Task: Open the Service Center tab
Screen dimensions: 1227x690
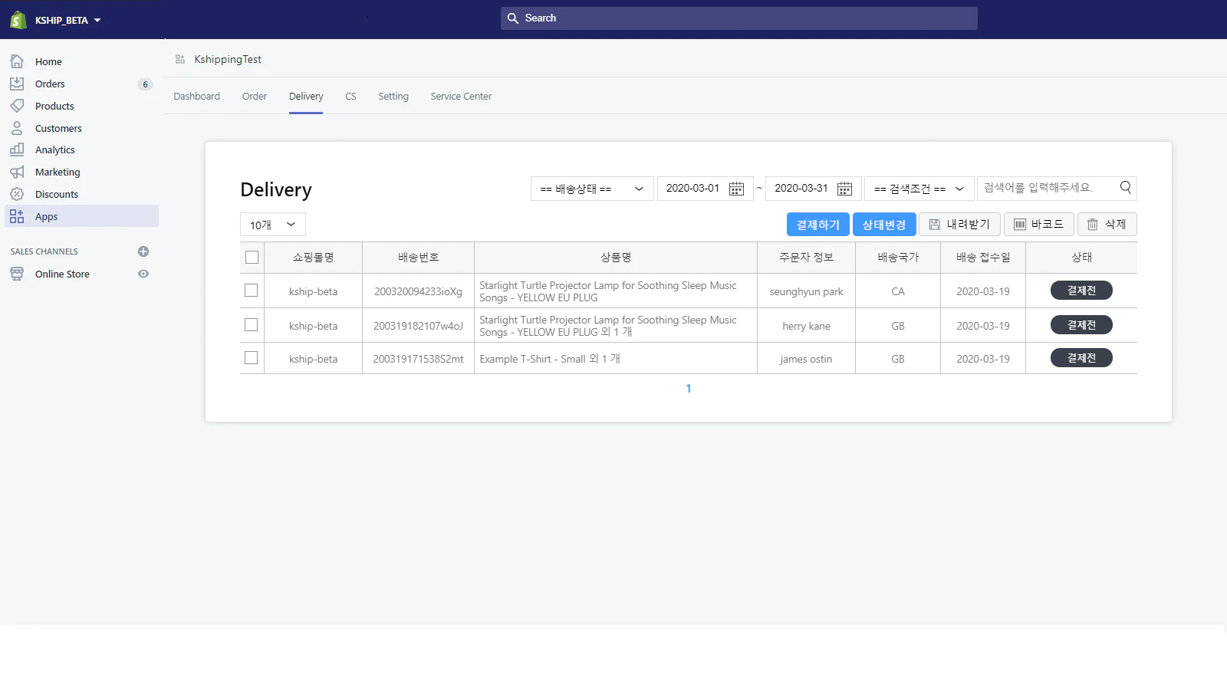Action: click(461, 97)
